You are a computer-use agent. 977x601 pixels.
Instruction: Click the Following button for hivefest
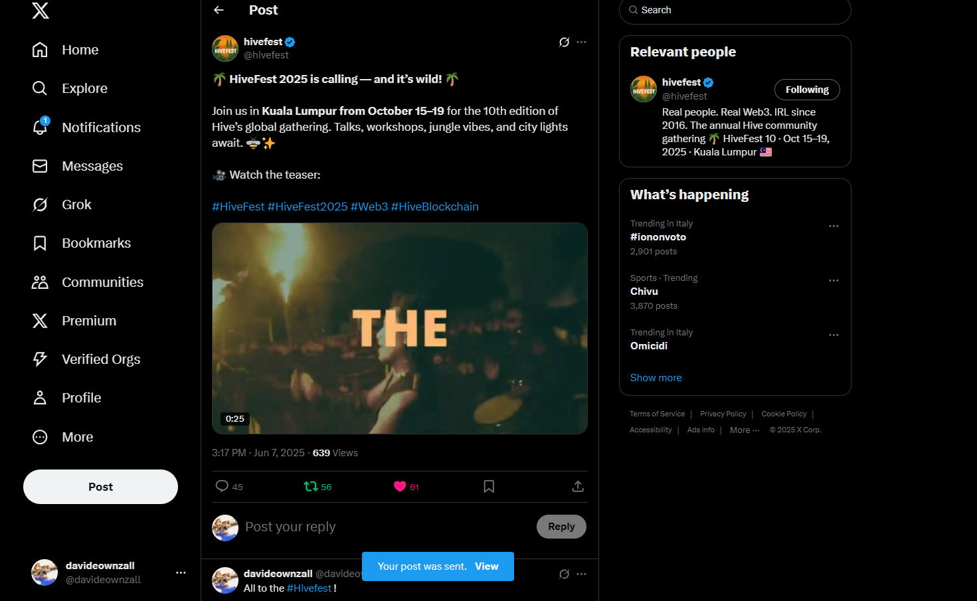point(807,90)
